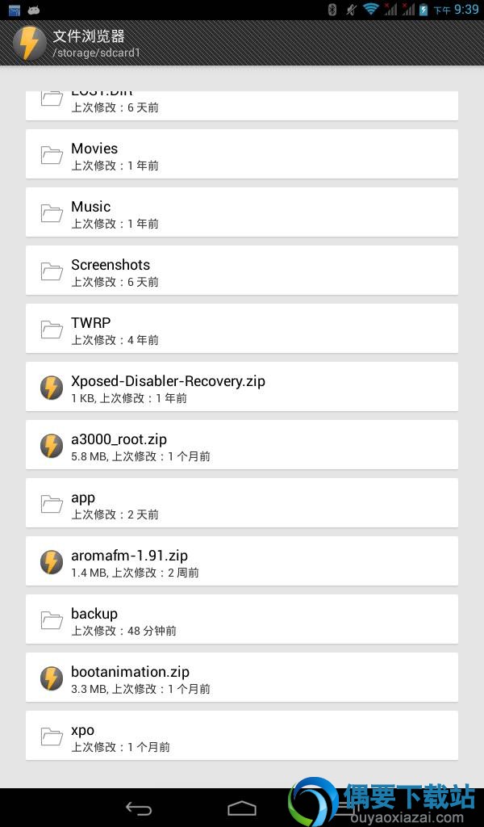Choose the a3000_root.zip file name
484x827 pixels.
(x=119, y=439)
